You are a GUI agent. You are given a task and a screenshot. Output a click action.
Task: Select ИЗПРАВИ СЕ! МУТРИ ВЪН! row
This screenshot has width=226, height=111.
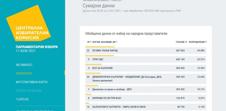click(x=146, y=98)
